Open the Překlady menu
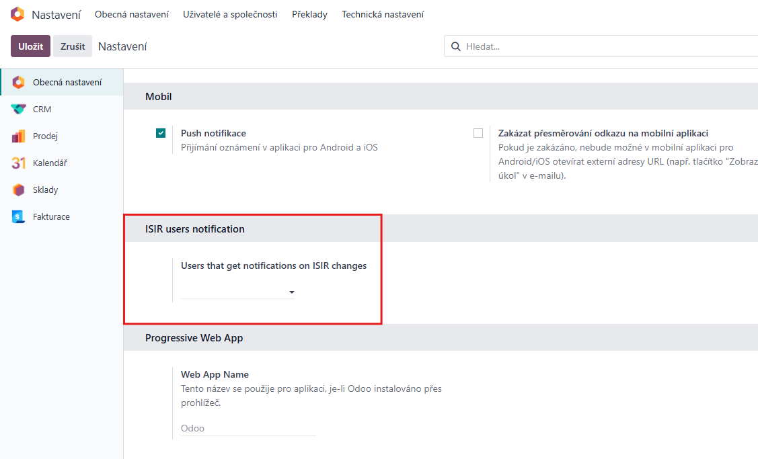Viewport: 758px width, 459px height. pyautogui.click(x=309, y=14)
